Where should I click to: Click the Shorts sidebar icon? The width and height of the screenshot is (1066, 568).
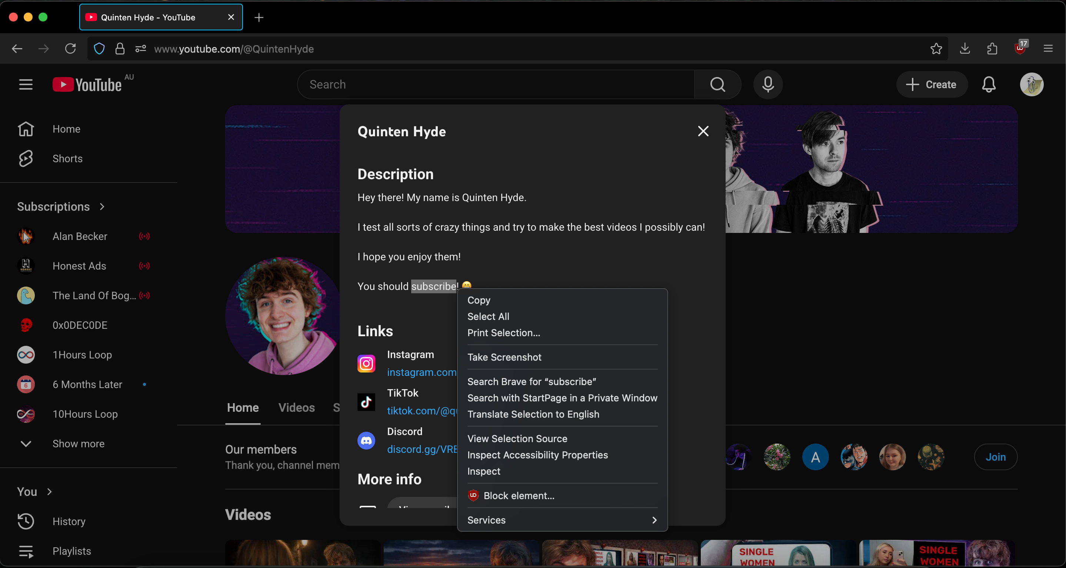(26, 158)
